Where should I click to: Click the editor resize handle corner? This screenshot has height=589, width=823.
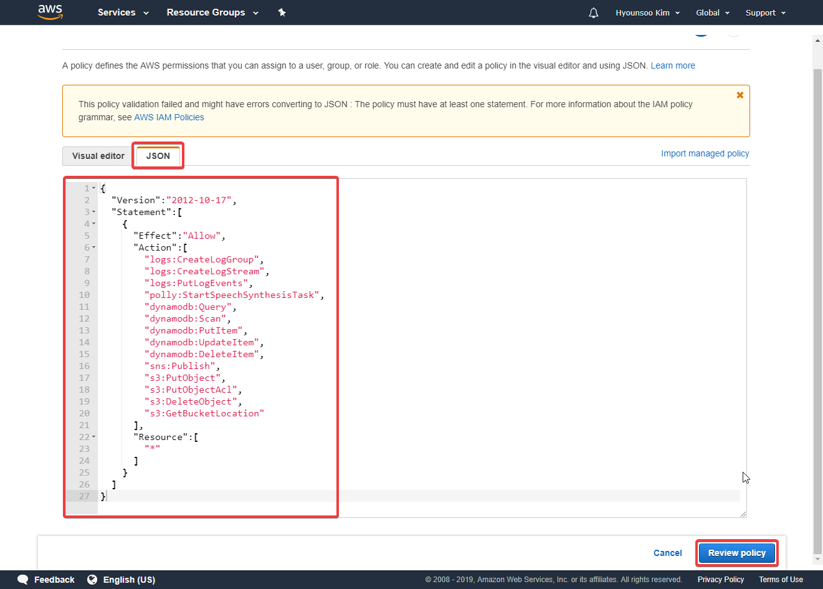(x=743, y=514)
